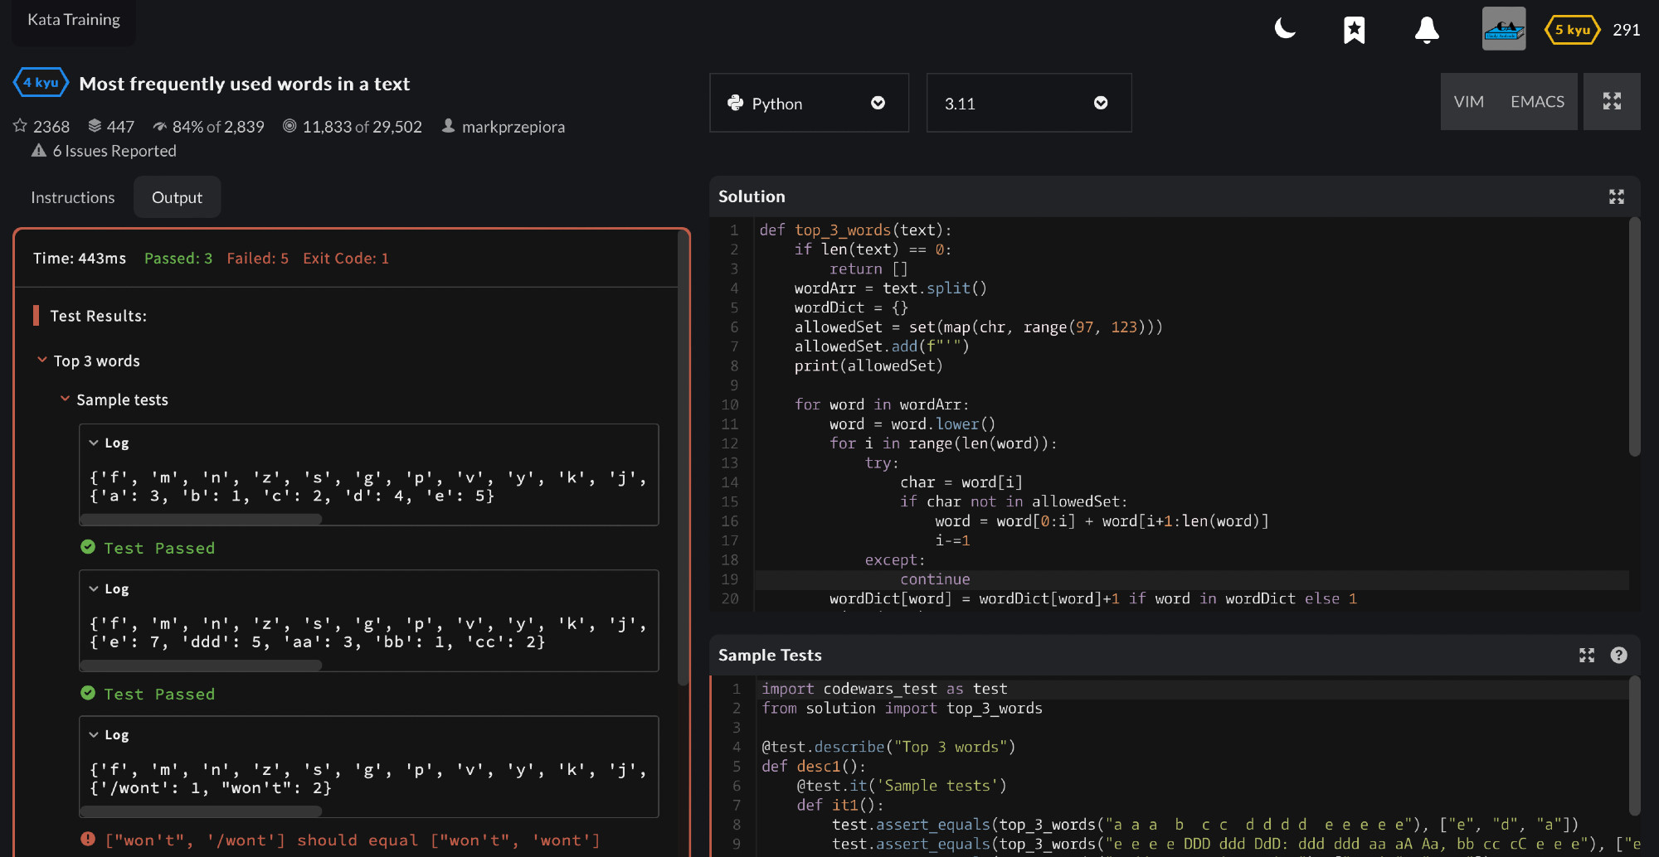Screen dimensions: 1659x857
Task: Click the 5 kyu rank badge
Action: tap(1572, 30)
